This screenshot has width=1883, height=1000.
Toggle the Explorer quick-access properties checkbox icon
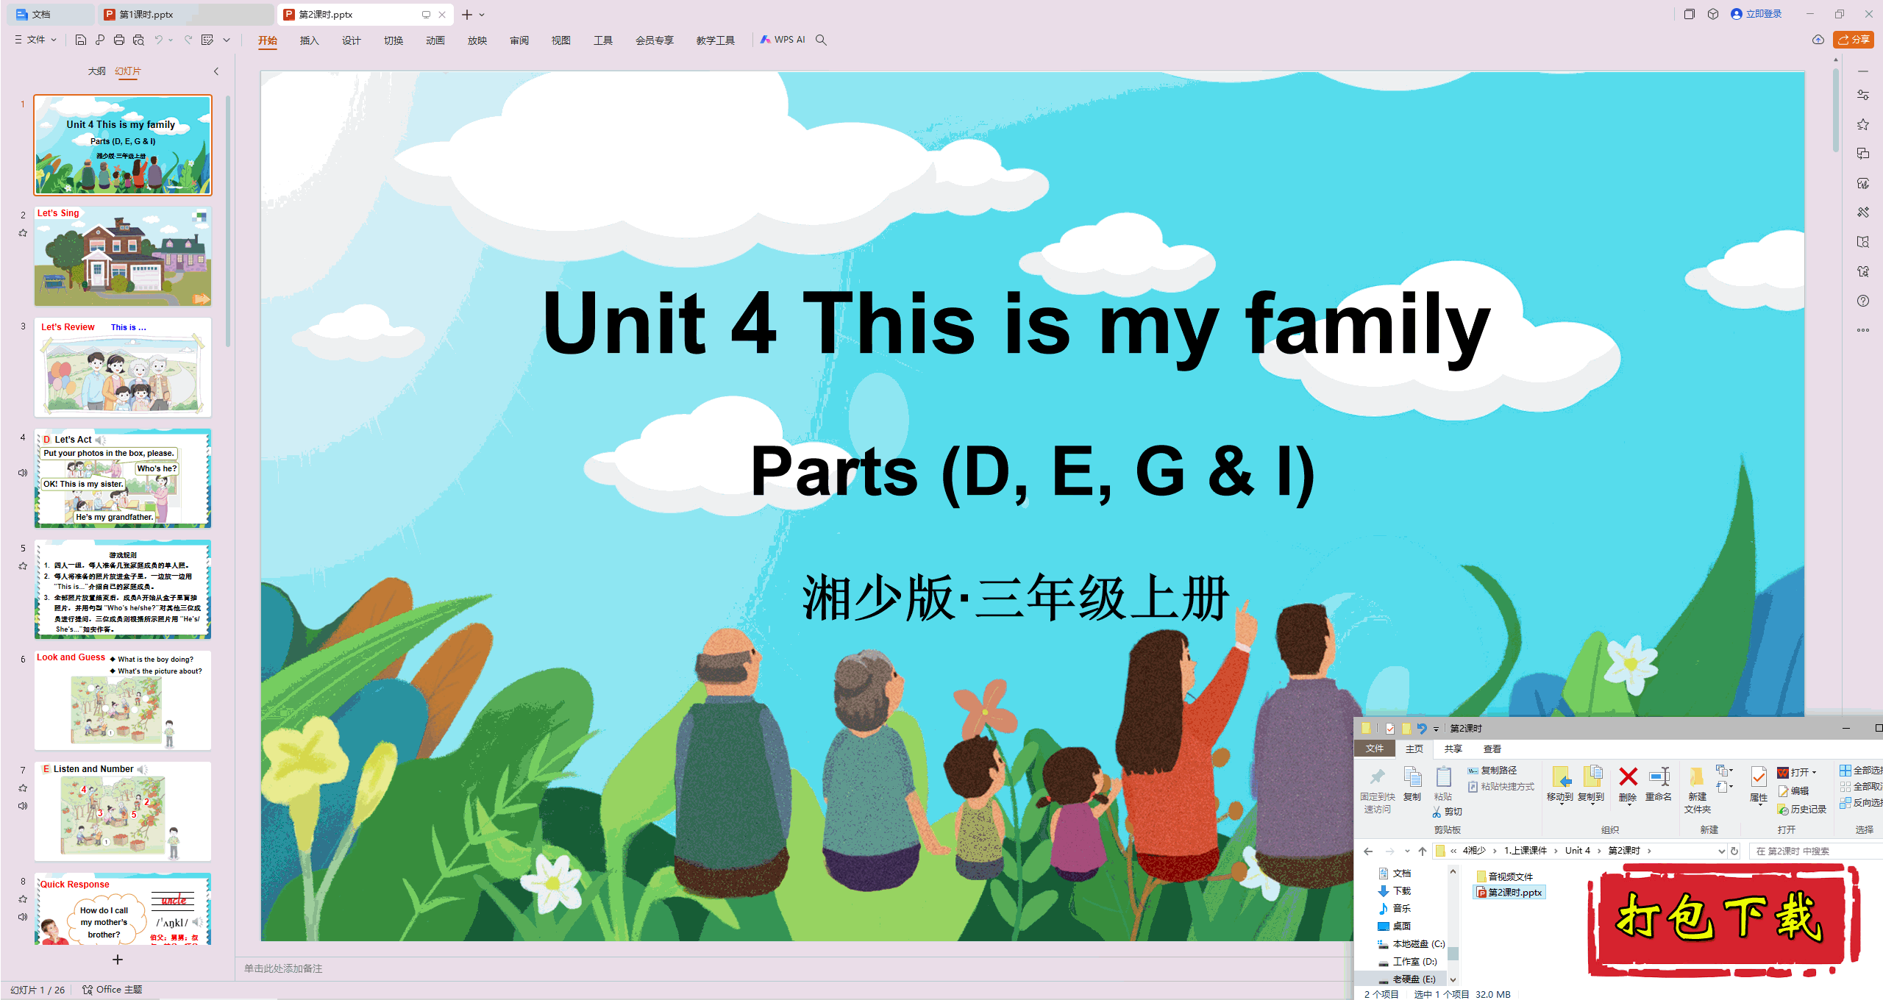coord(1389,728)
